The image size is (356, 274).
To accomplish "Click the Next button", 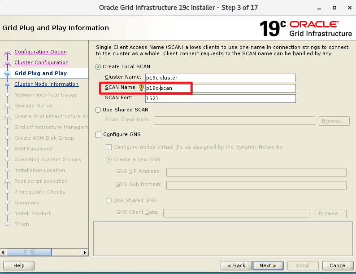I will (x=268, y=265).
